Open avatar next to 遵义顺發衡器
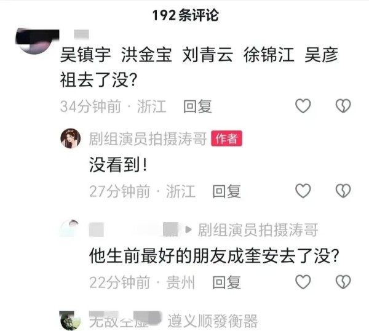The image size is (369, 331). coord(70,321)
